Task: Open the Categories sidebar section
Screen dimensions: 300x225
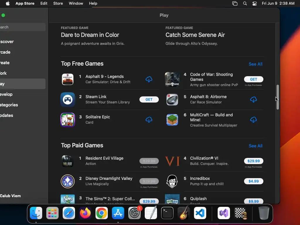Action: tap(23, 105)
